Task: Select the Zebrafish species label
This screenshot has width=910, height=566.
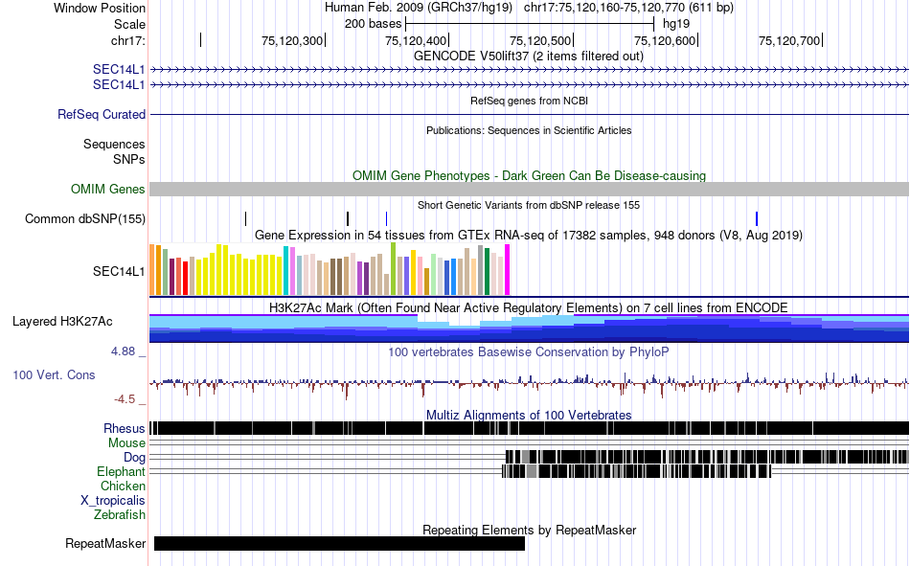Action: (x=120, y=514)
